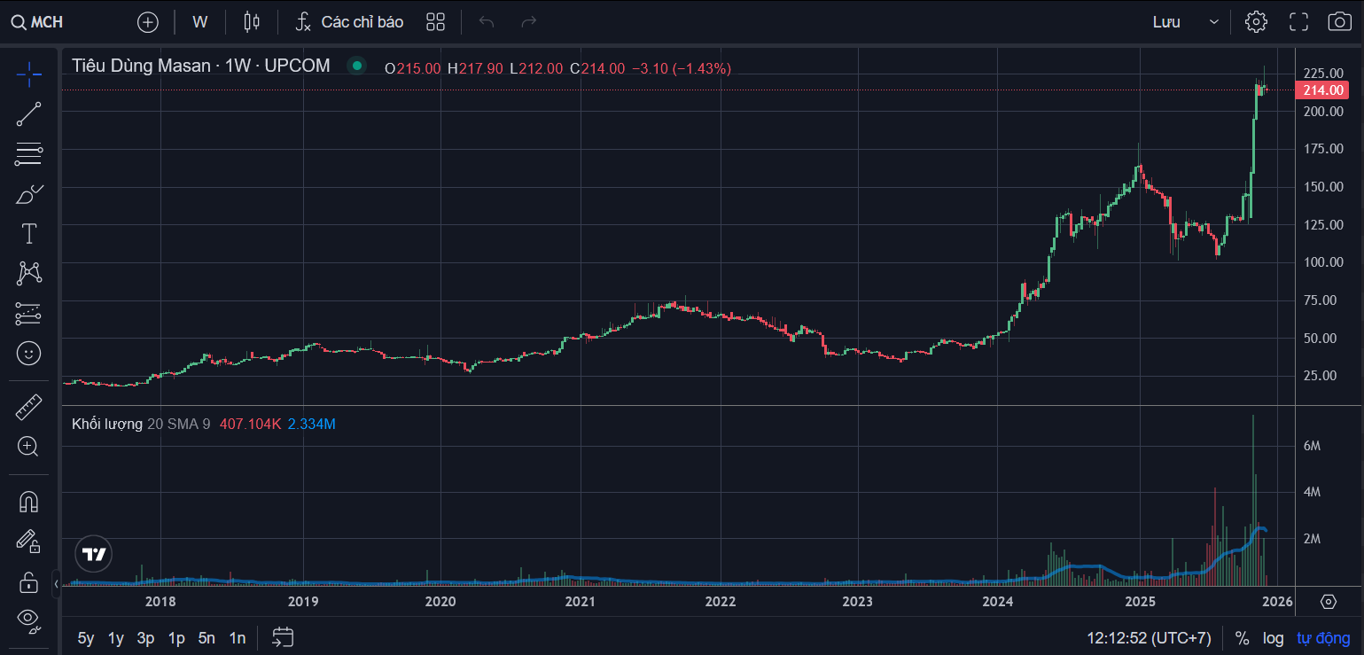Screen dimensions: 1364x655
Task: Enter fullscreen mode
Action: pos(1298,22)
